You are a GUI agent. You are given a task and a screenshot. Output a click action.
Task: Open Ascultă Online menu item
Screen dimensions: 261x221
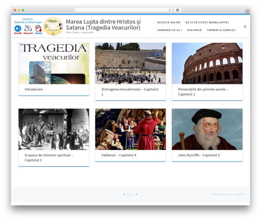coord(169,22)
